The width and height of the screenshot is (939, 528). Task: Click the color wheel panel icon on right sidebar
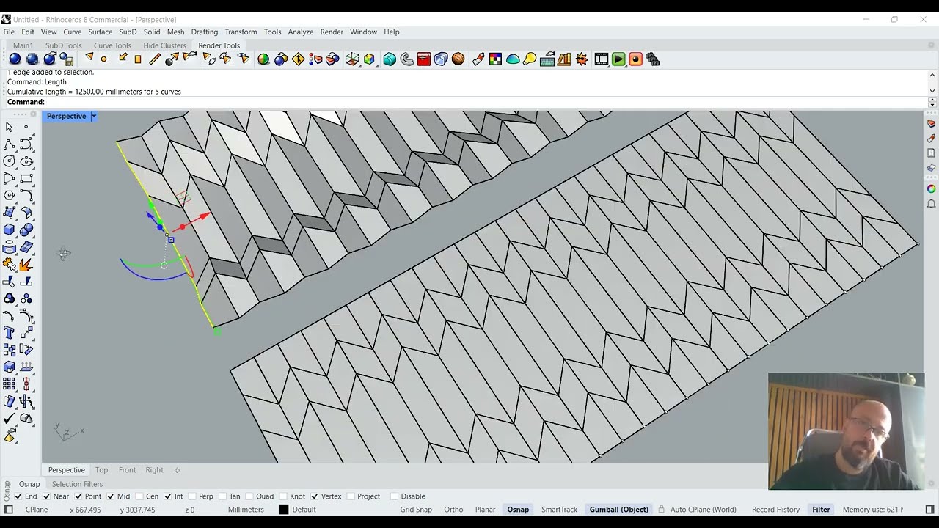coord(931,188)
